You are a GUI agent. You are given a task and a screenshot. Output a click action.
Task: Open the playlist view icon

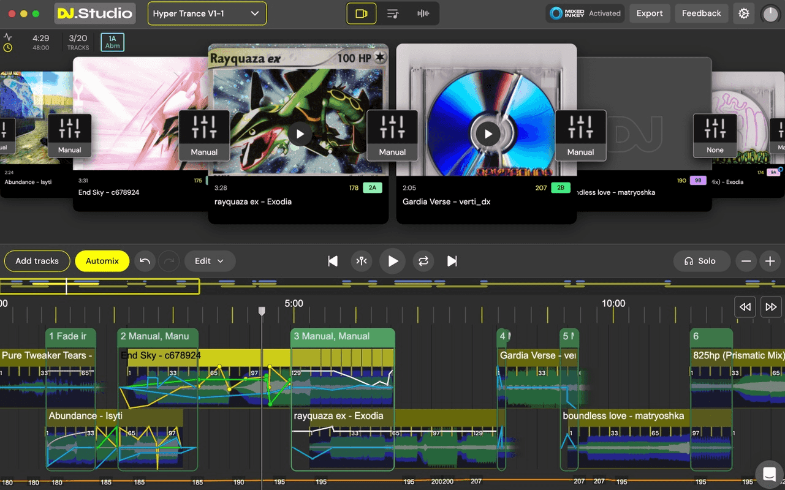[x=392, y=13]
